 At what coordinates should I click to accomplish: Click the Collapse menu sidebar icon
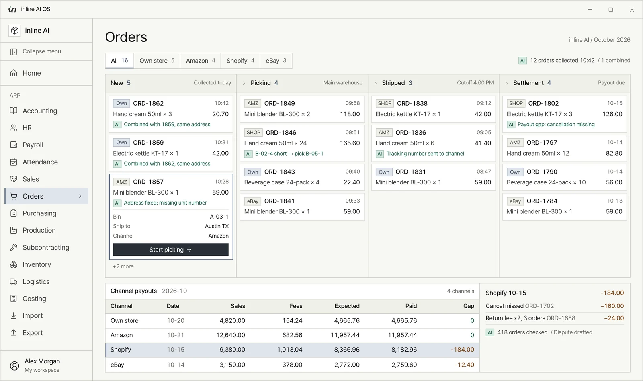click(14, 51)
